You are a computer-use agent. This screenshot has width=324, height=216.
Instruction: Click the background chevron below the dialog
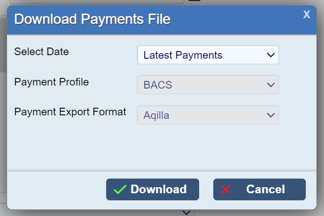point(186,212)
